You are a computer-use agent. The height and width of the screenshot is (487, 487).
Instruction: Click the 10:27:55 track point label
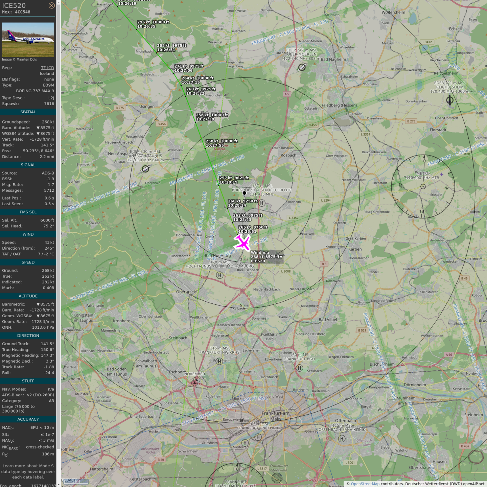pos(214,145)
